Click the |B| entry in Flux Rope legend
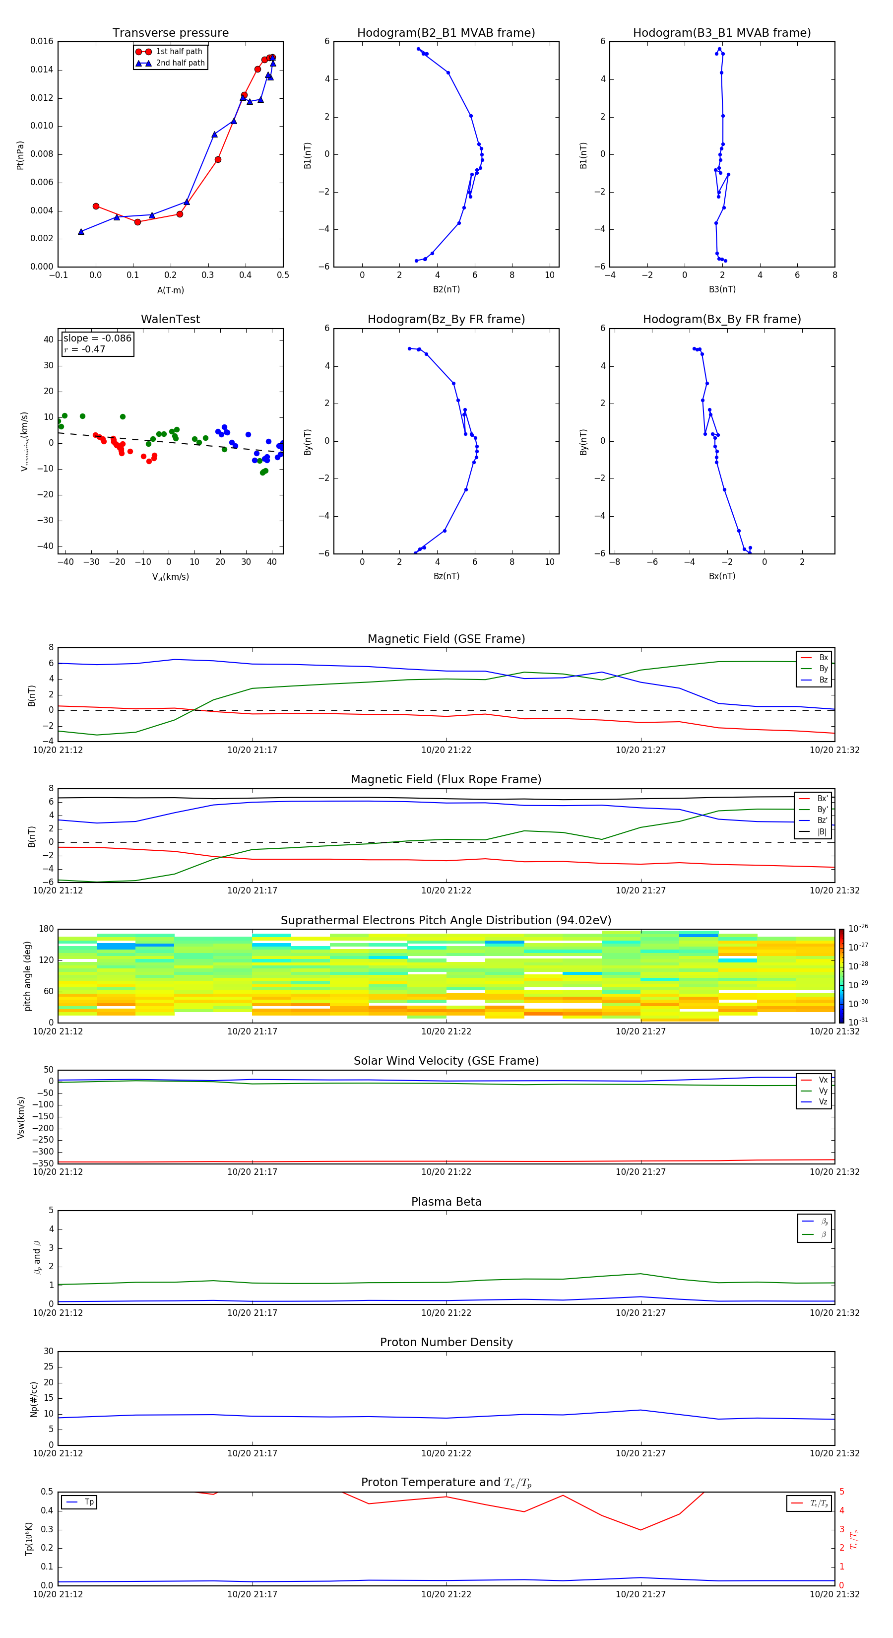This screenshot has height=1638, width=893. (x=814, y=832)
